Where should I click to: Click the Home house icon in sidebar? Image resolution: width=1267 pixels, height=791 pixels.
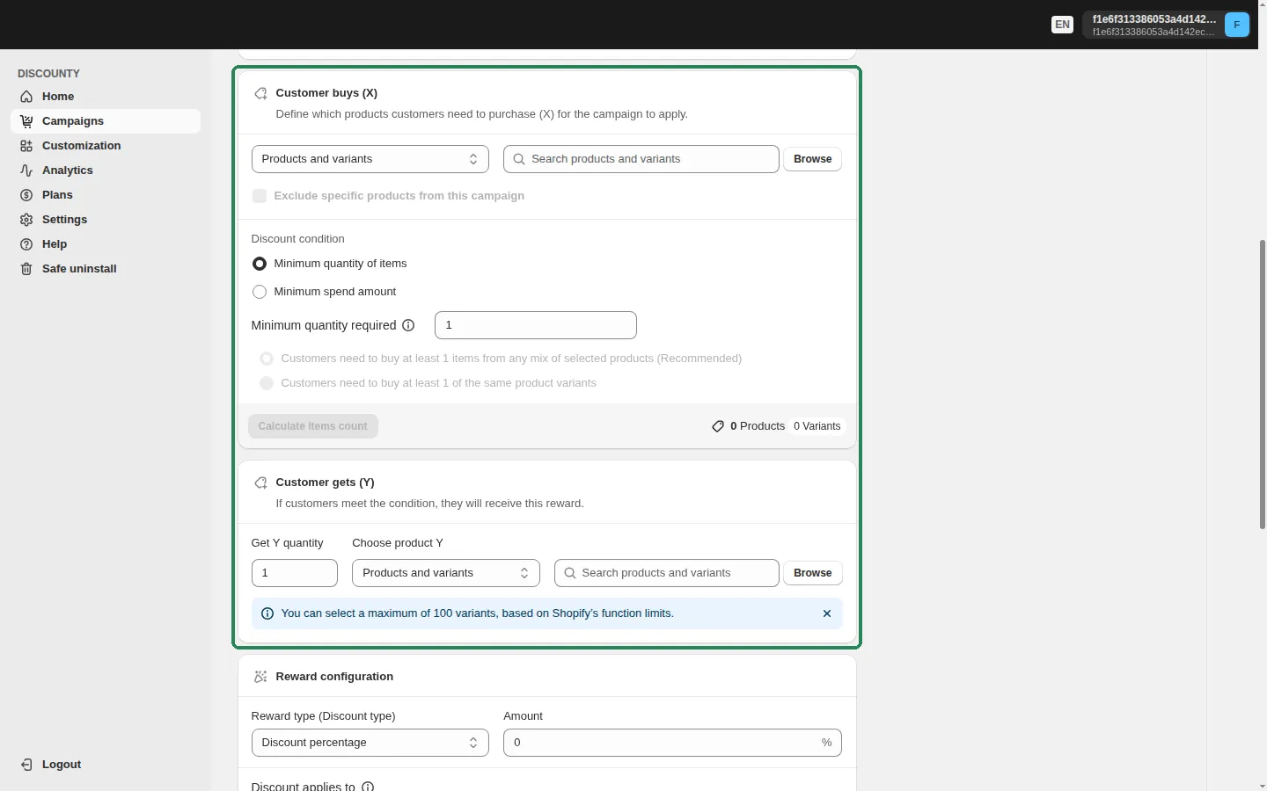click(26, 97)
